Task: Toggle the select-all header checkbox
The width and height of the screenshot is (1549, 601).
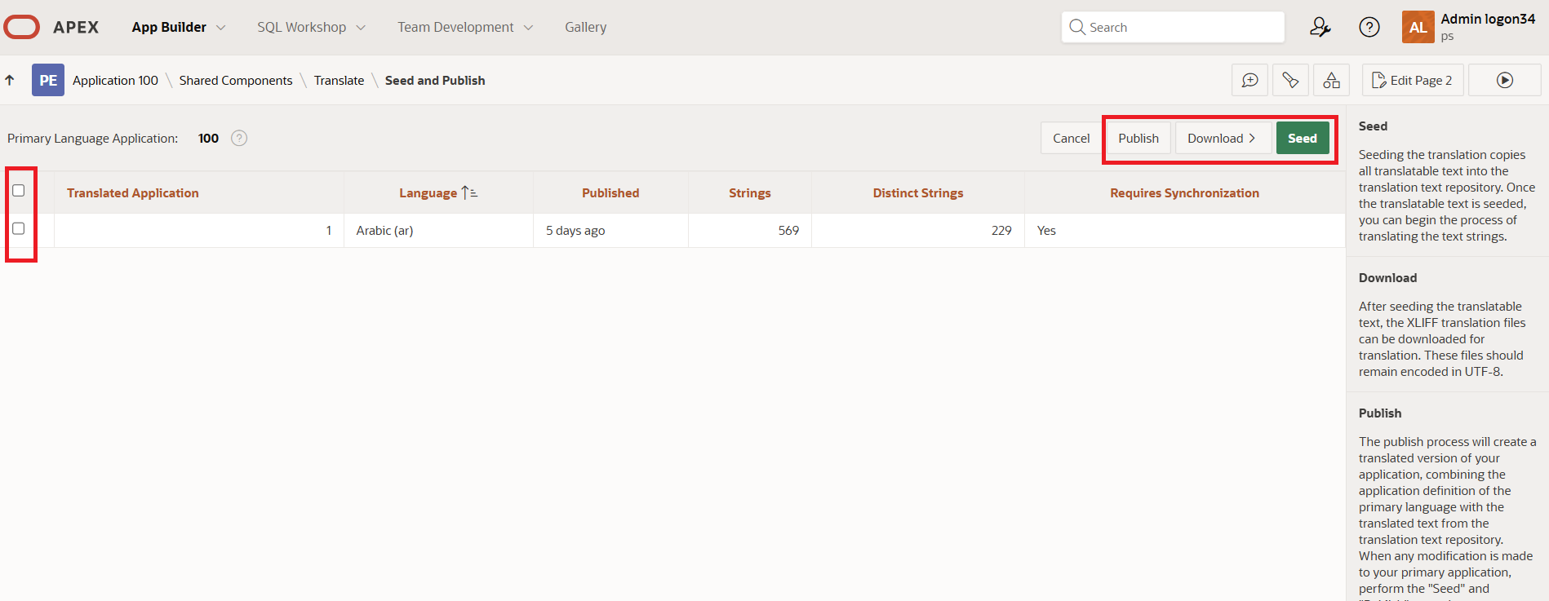Action: pos(19,191)
